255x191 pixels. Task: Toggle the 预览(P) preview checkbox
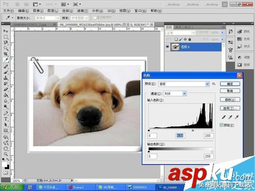coord(221,125)
